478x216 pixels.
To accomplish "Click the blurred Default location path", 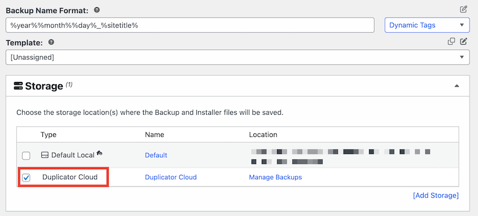I will [x=341, y=156].
